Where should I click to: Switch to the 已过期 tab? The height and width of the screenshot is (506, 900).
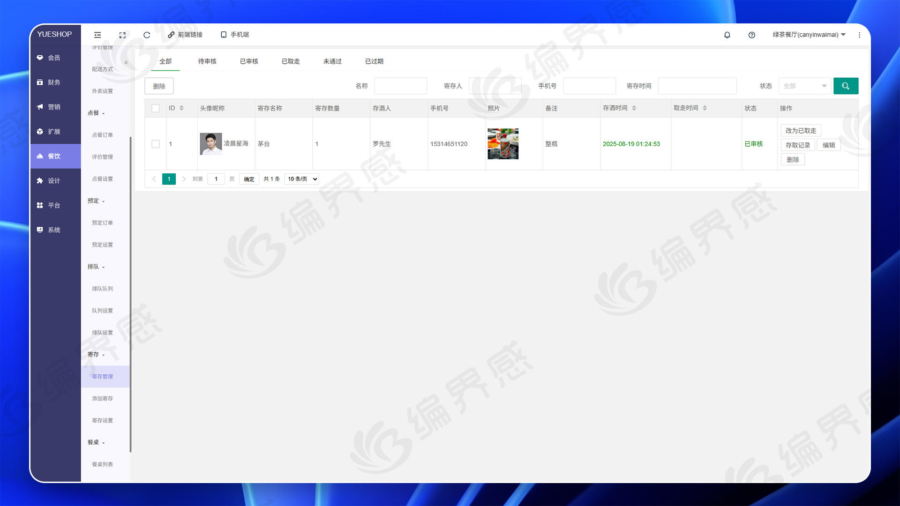click(374, 61)
